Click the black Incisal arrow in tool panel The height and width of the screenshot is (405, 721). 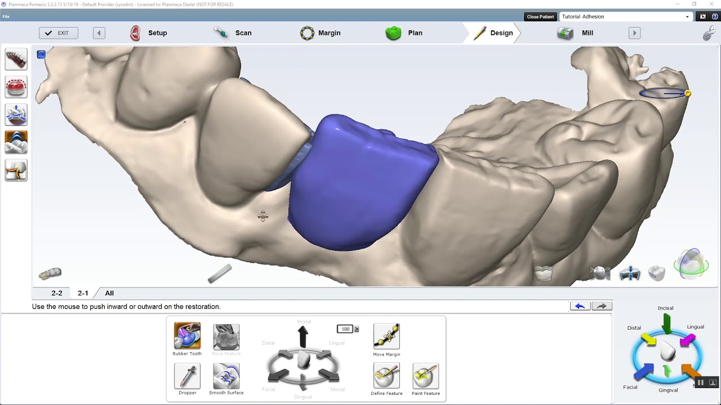(303, 336)
